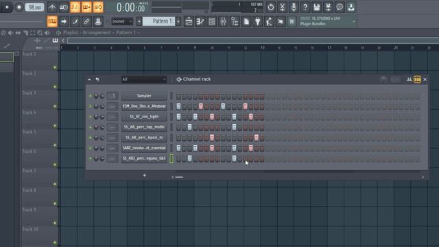Screen dimensions: 439x247
Task: Click Channel rack horizontal scrollbar handle
Action: 179,177
